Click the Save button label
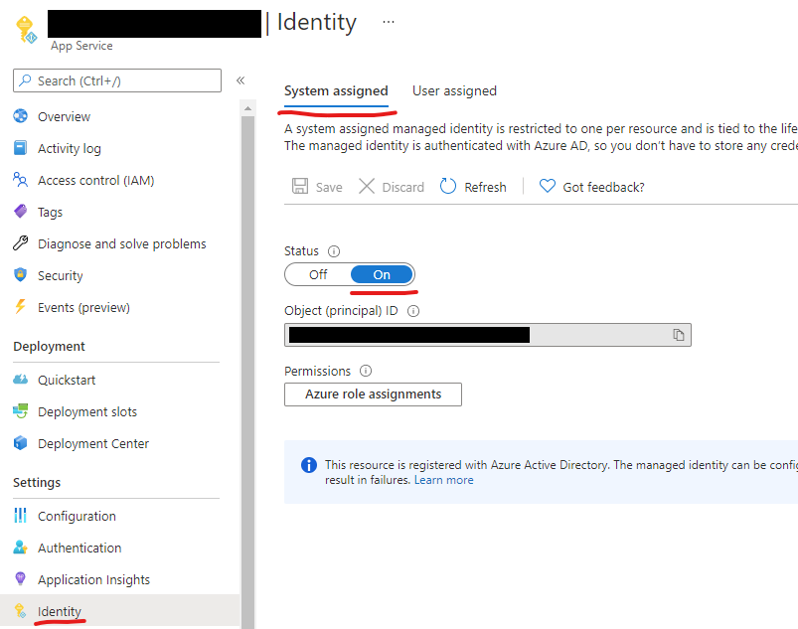This screenshot has width=798, height=629. coord(329,187)
